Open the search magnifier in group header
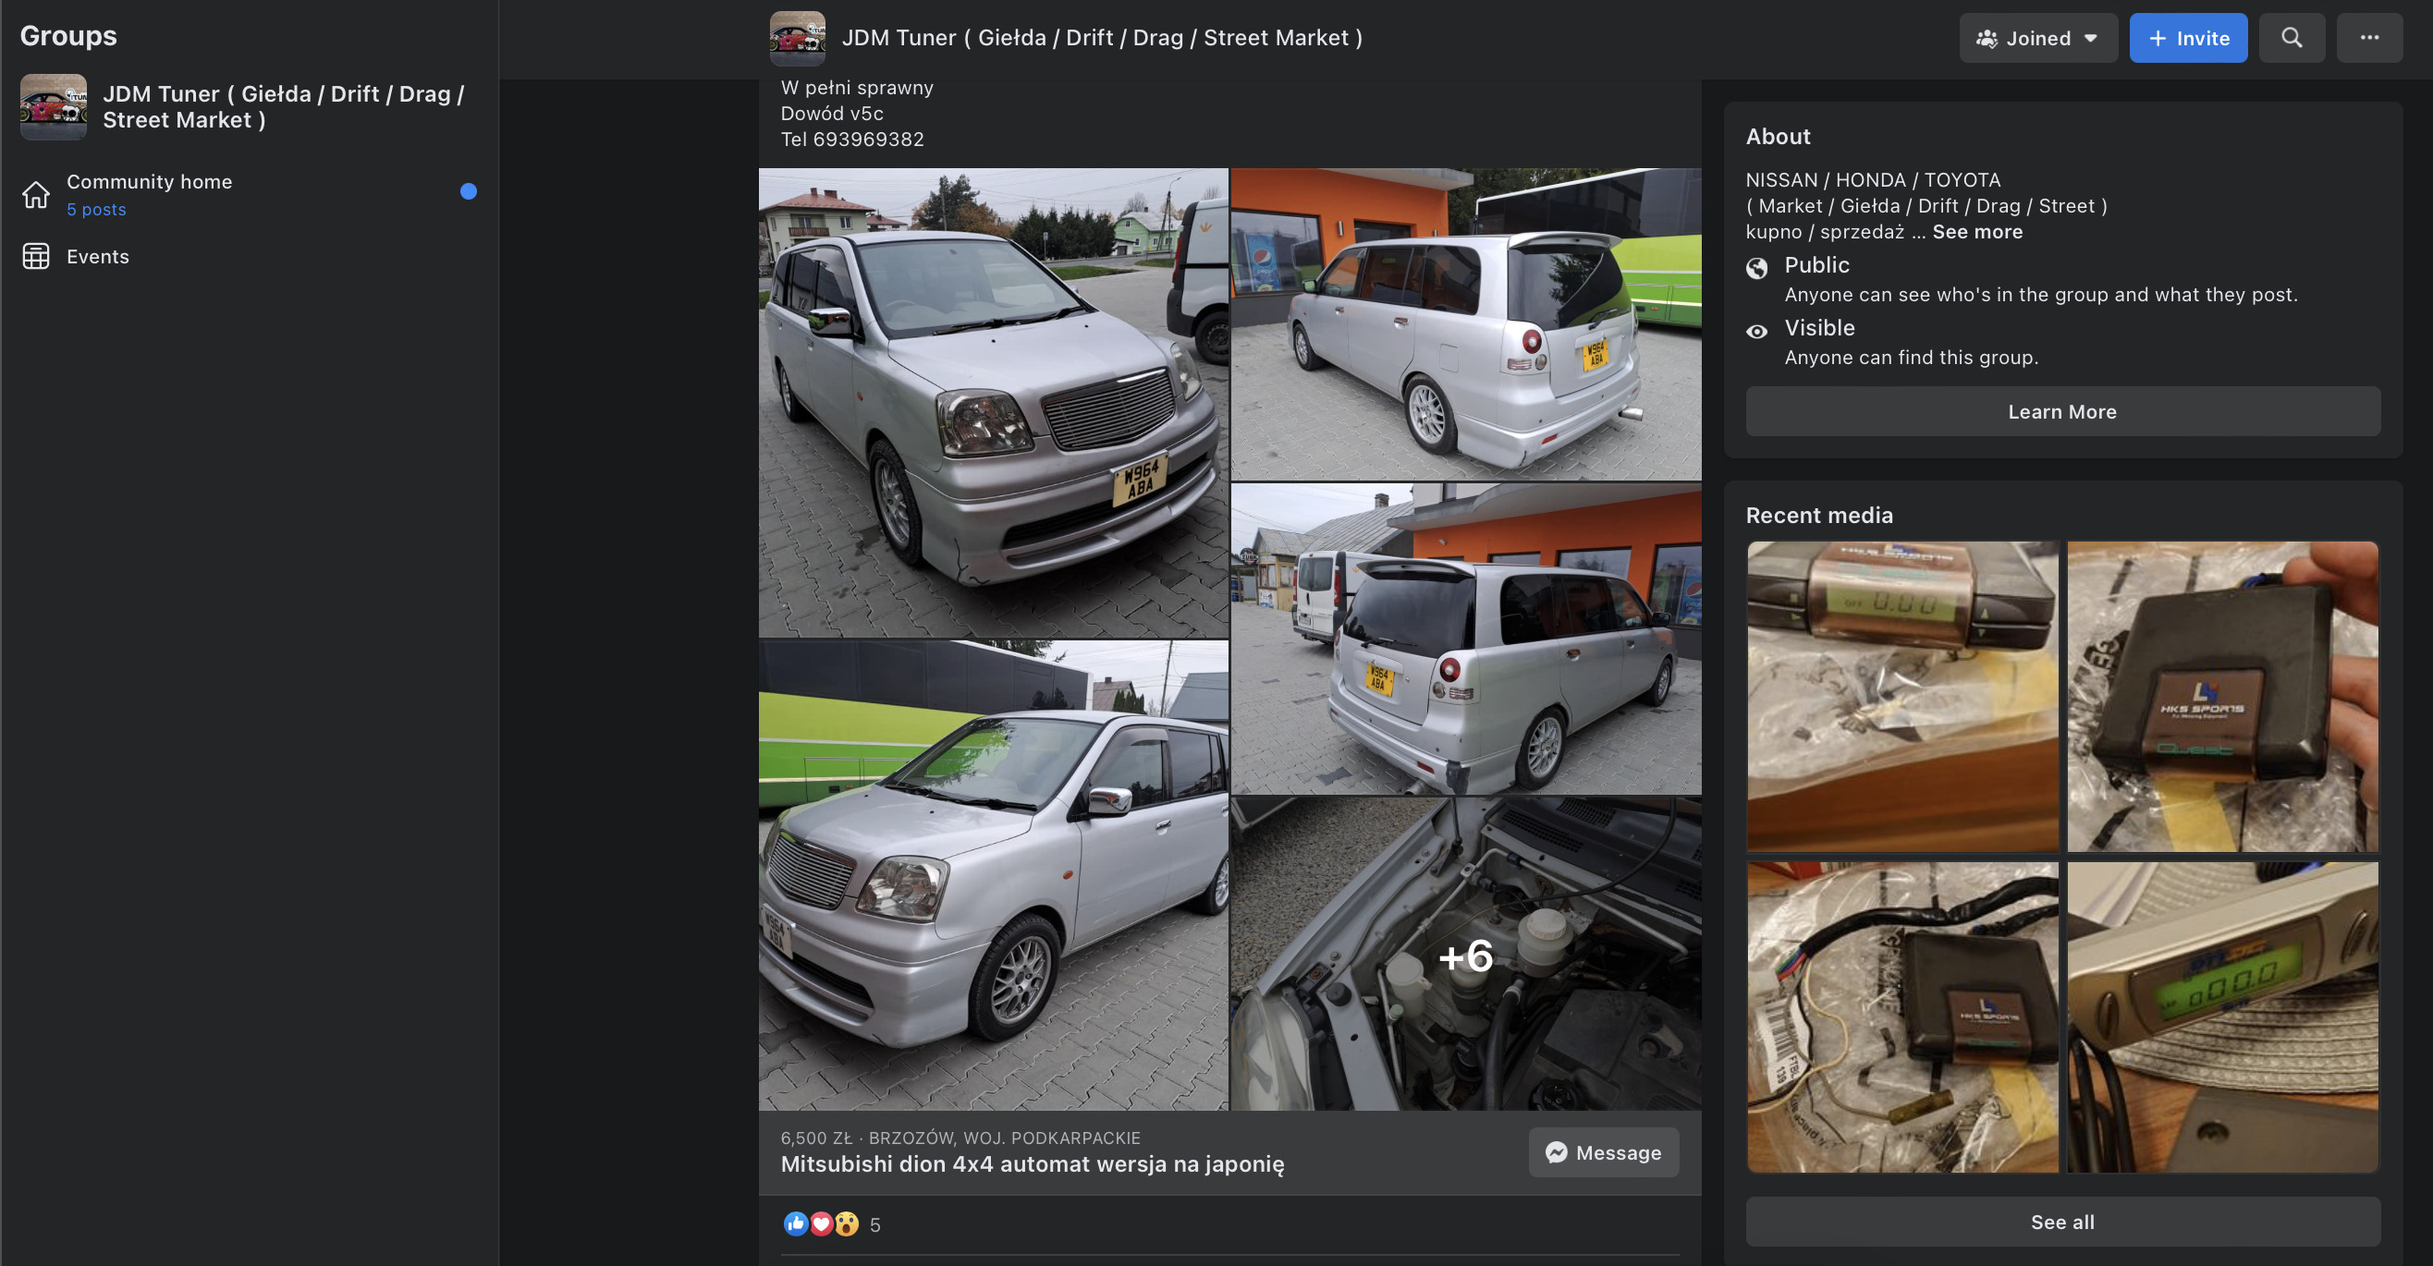 [x=2292, y=38]
